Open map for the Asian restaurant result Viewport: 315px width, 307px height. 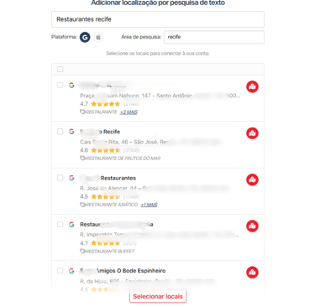point(252,180)
